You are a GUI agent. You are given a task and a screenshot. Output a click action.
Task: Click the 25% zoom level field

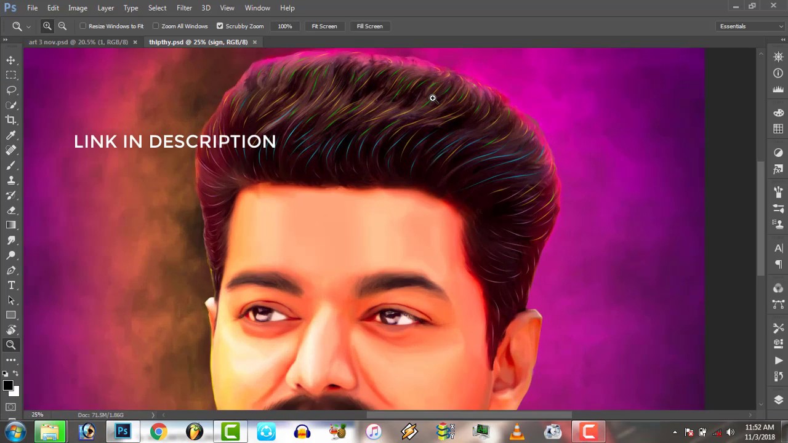click(38, 415)
